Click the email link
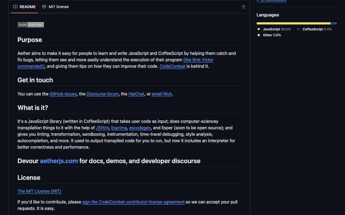The height and width of the screenshot is (215, 345). [157, 94]
